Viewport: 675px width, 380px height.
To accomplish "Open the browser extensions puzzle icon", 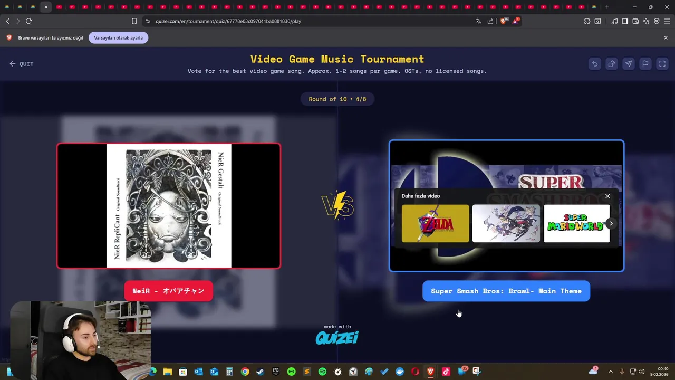I will 587,21.
